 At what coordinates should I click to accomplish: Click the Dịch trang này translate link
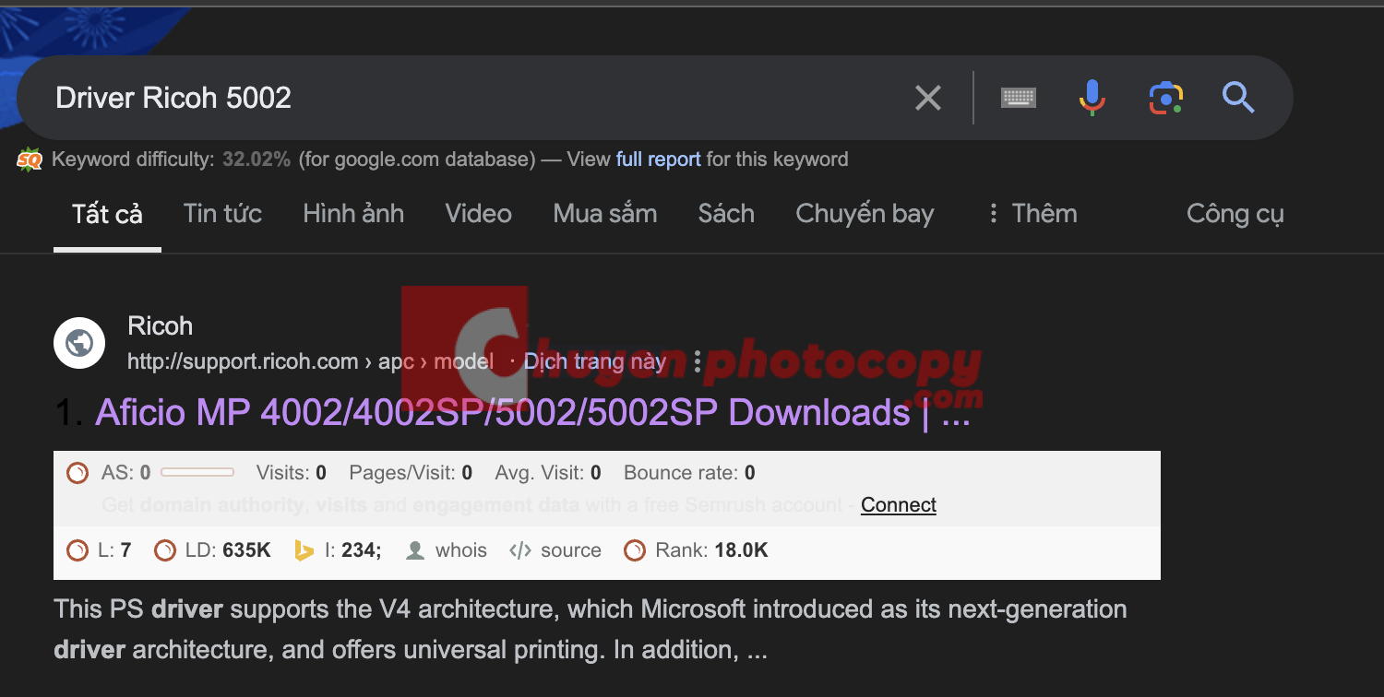pyautogui.click(x=595, y=361)
